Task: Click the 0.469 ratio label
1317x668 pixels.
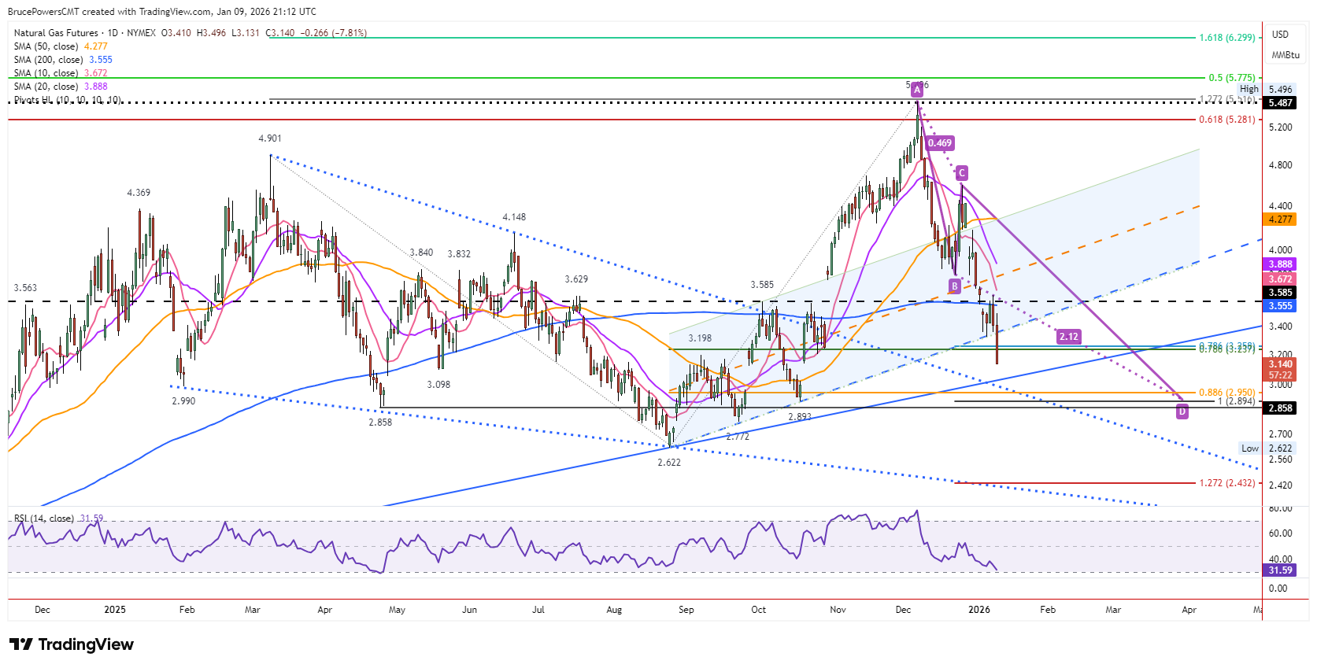Action: [x=939, y=143]
